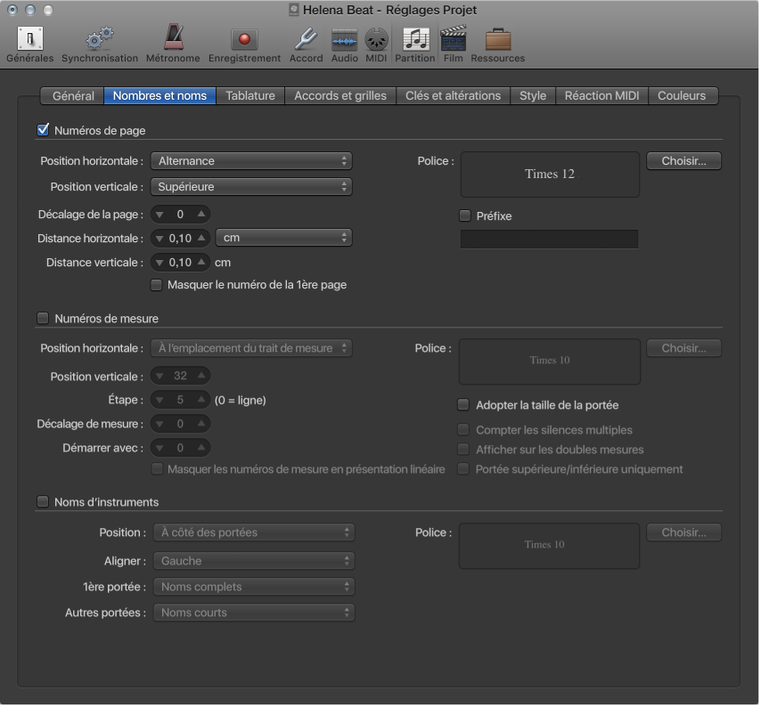Open Synchronisation settings gear icon

99,40
